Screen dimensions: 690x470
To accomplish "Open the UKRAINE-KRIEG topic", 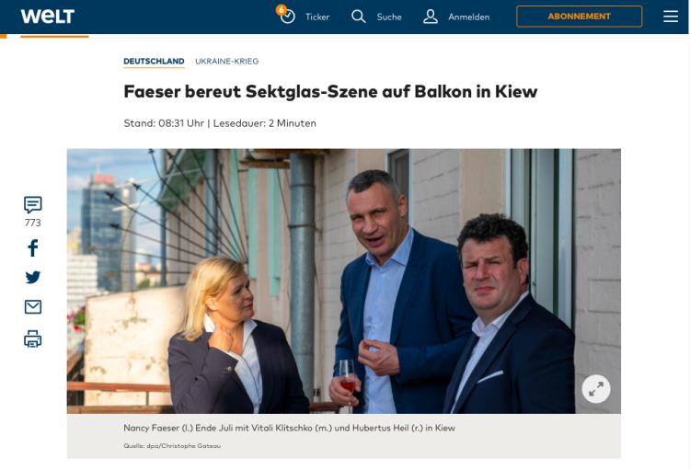I will pyautogui.click(x=226, y=62).
